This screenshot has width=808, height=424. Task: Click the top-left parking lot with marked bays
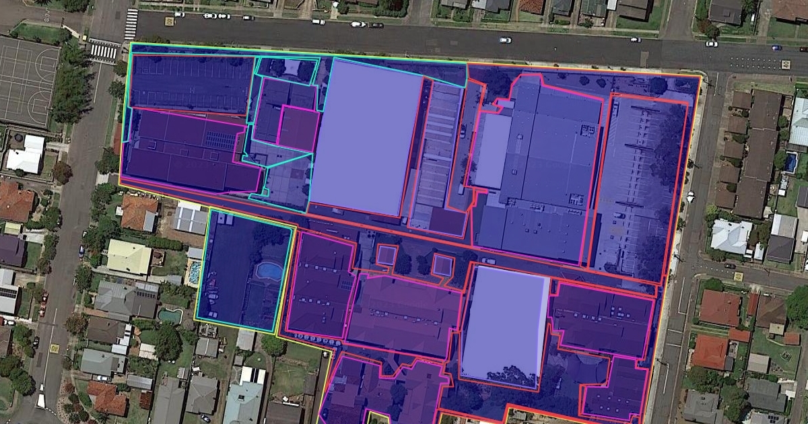click(192, 84)
